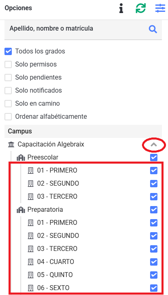Screen dimensions: 168x295
Task: Collapse Capacitación Algebraix with chevron arrow
Action: tap(154, 144)
